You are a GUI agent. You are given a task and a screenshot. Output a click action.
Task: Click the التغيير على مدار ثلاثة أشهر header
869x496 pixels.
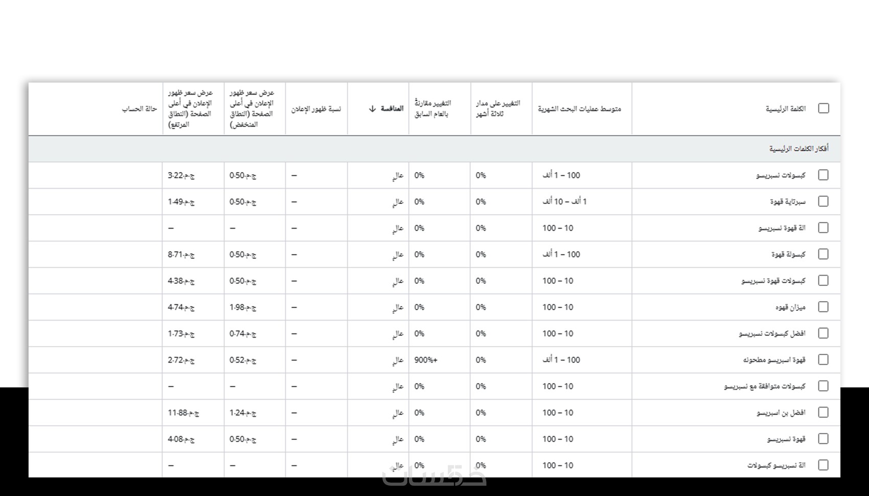click(498, 108)
